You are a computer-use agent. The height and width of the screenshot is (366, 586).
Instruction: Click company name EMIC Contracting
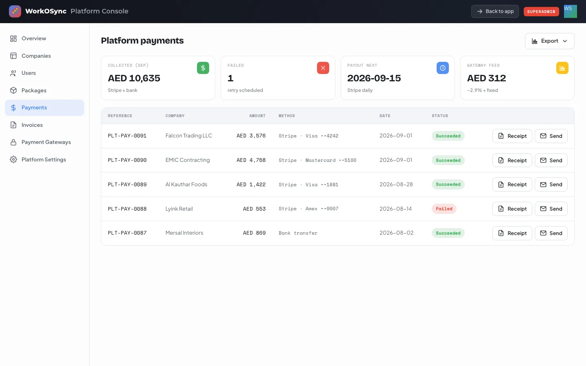click(188, 160)
